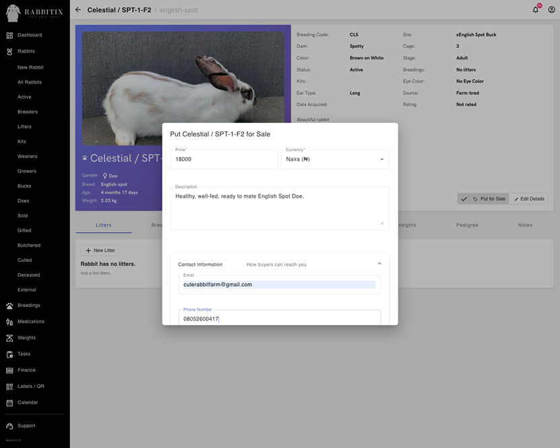The image size is (560, 448).
Task: Open Breedings via the paw icon
Action: pyautogui.click(x=9, y=305)
